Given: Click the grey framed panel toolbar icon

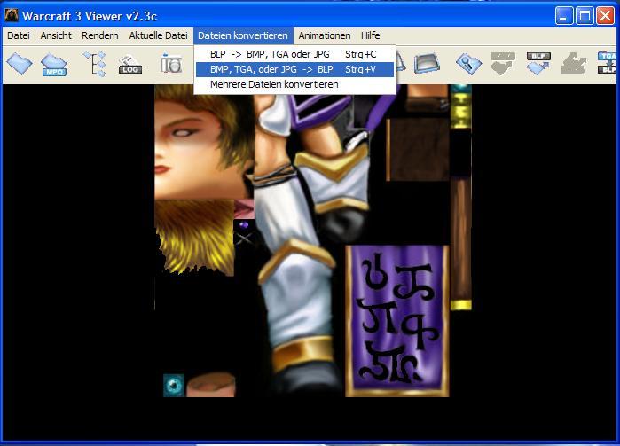Looking at the screenshot, I should point(427,64).
